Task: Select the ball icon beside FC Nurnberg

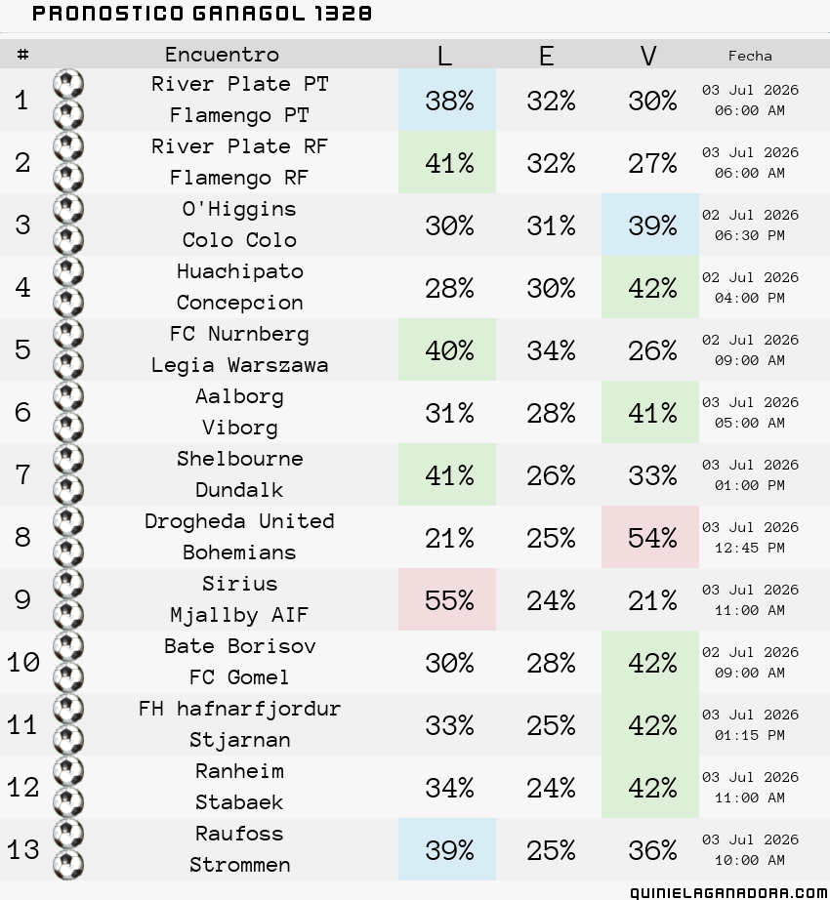Action: 68,334
